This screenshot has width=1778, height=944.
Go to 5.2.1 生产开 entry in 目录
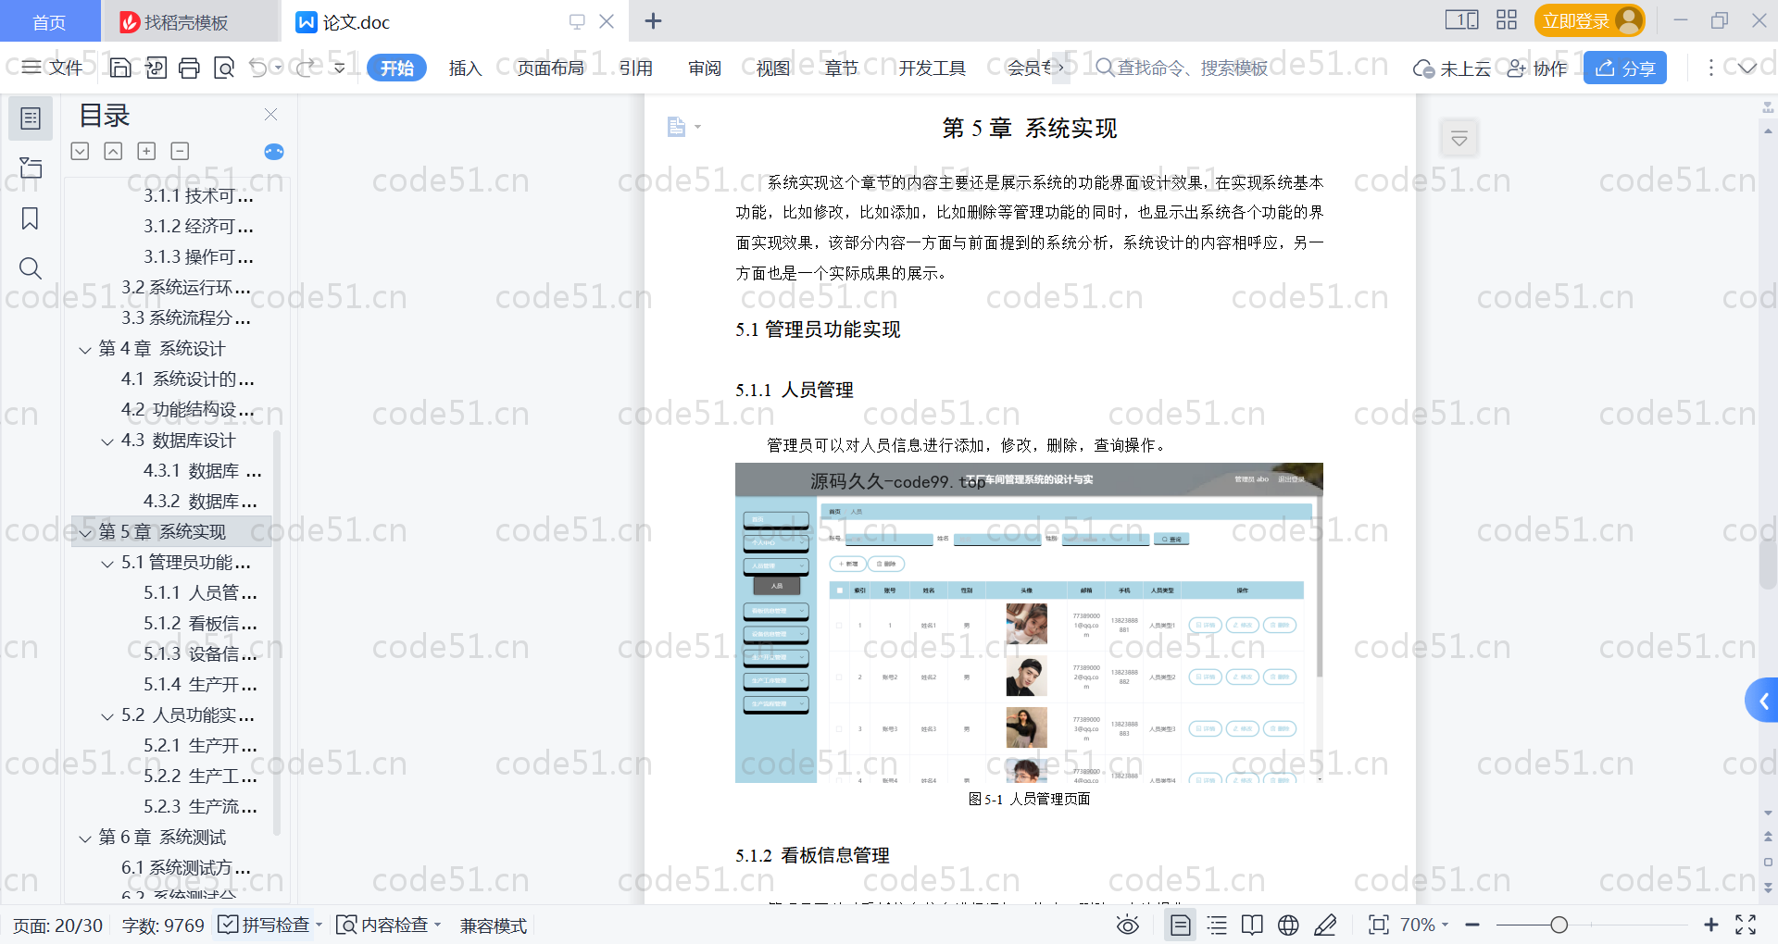point(200,745)
